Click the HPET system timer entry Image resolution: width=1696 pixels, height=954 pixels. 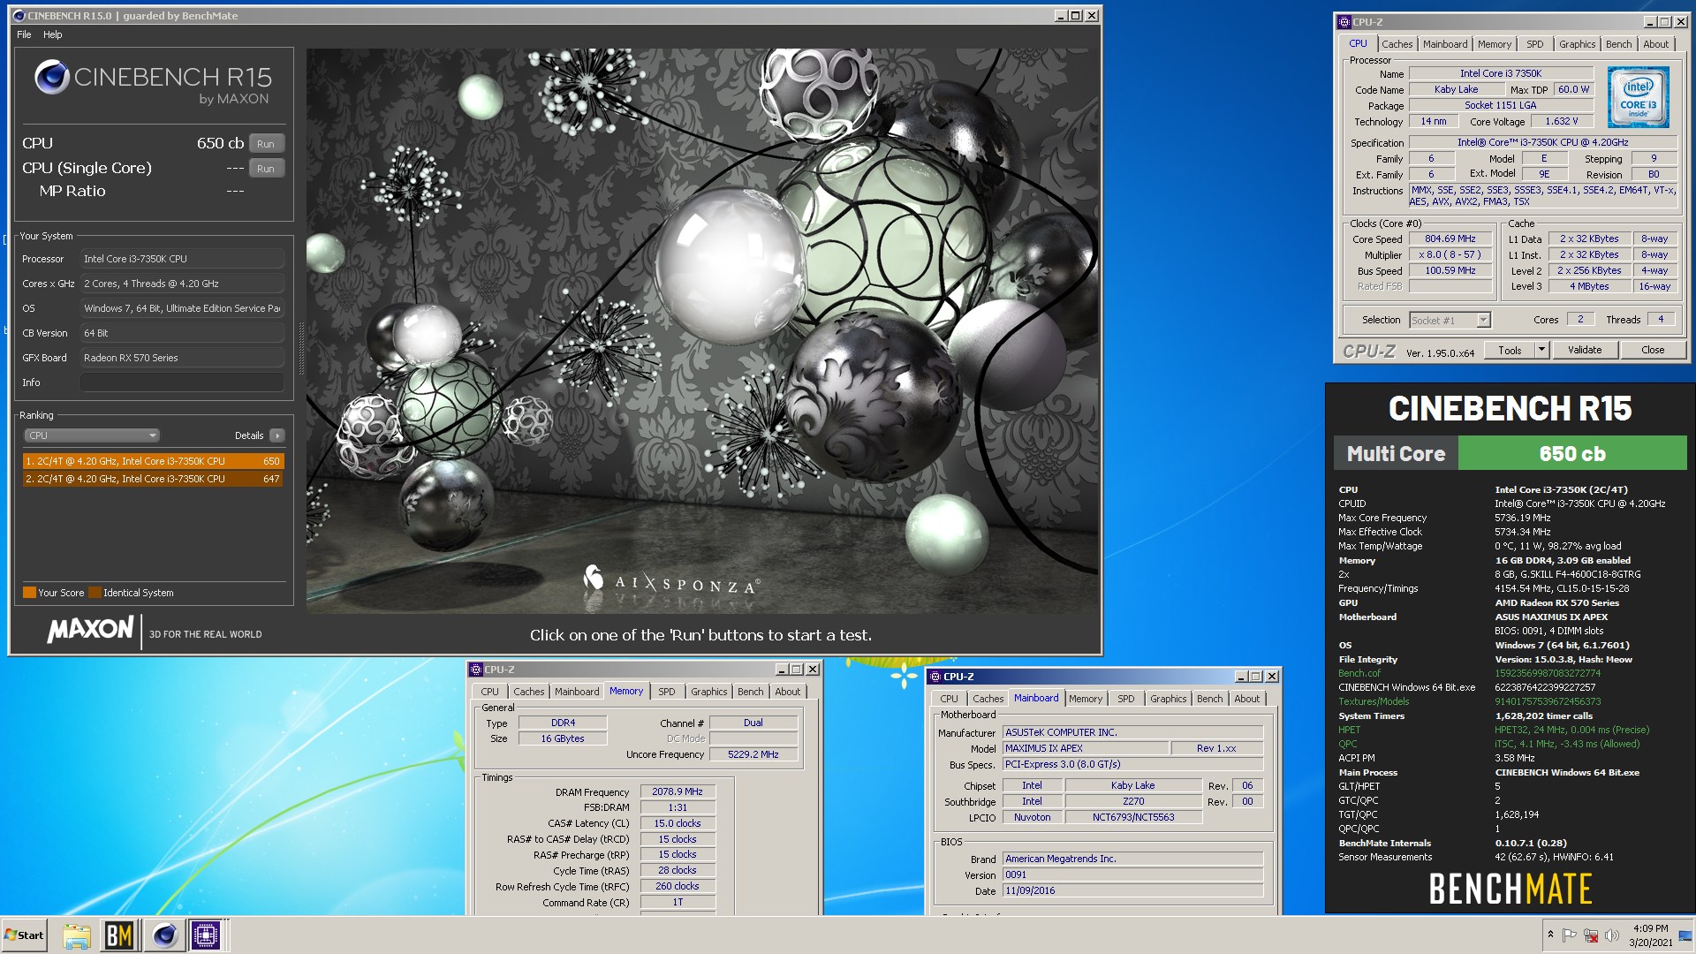pyautogui.click(x=1349, y=730)
